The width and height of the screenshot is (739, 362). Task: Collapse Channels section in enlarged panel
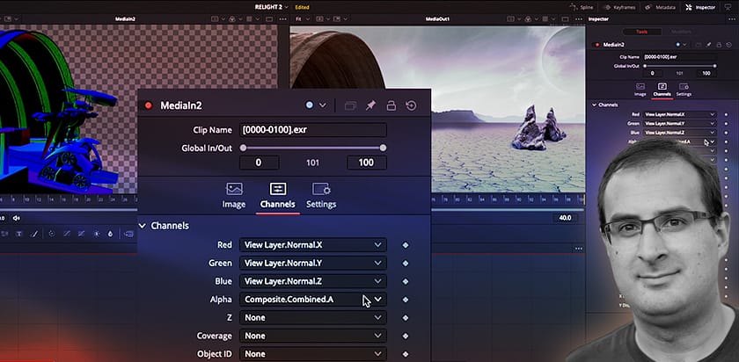[x=143, y=226]
